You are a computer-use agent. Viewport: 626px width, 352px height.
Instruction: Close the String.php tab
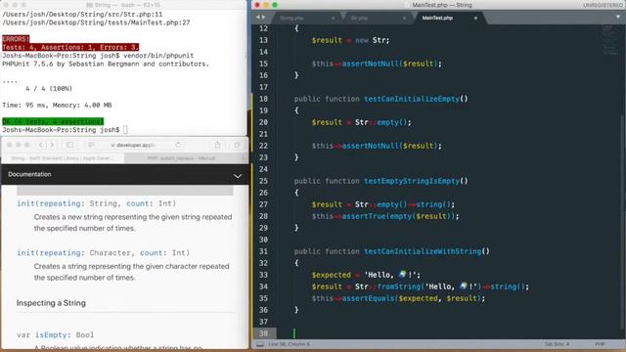333,18
